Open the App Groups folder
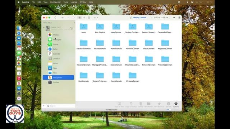Screen dimensions: 230x129 pos(116,27)
